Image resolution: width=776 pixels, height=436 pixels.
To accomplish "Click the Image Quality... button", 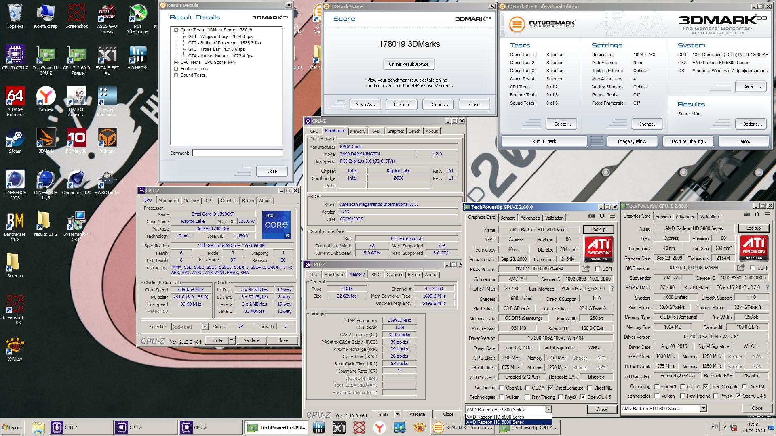I will 633,141.
